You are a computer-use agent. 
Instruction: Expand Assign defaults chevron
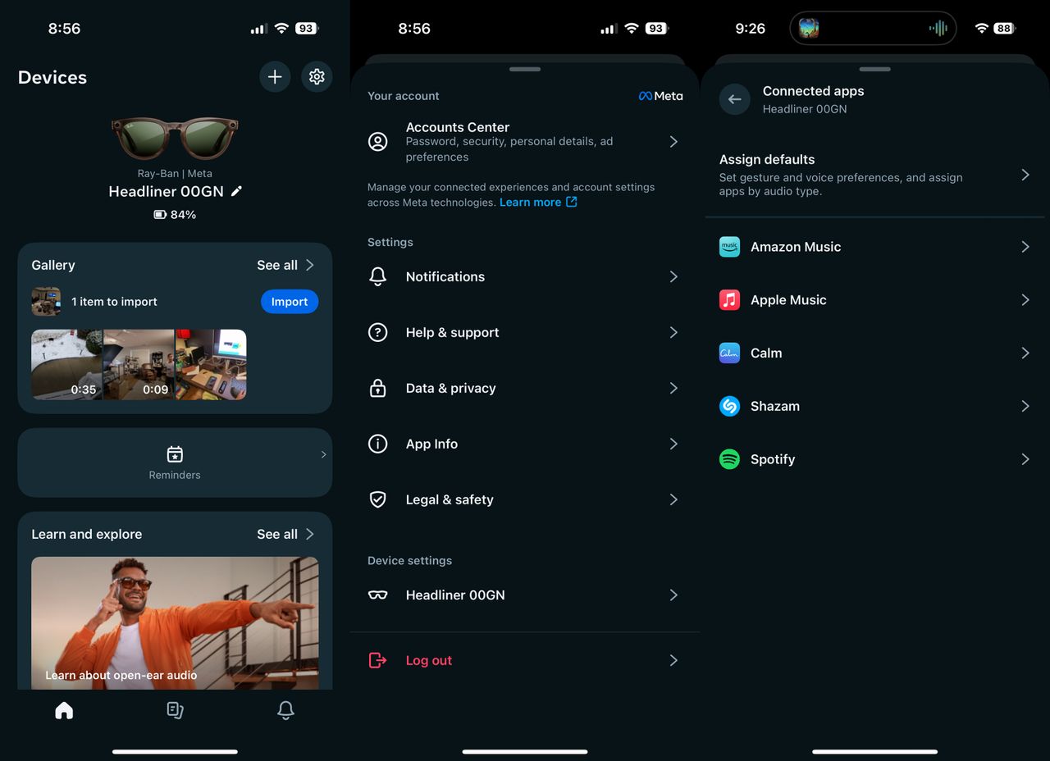[1025, 175]
